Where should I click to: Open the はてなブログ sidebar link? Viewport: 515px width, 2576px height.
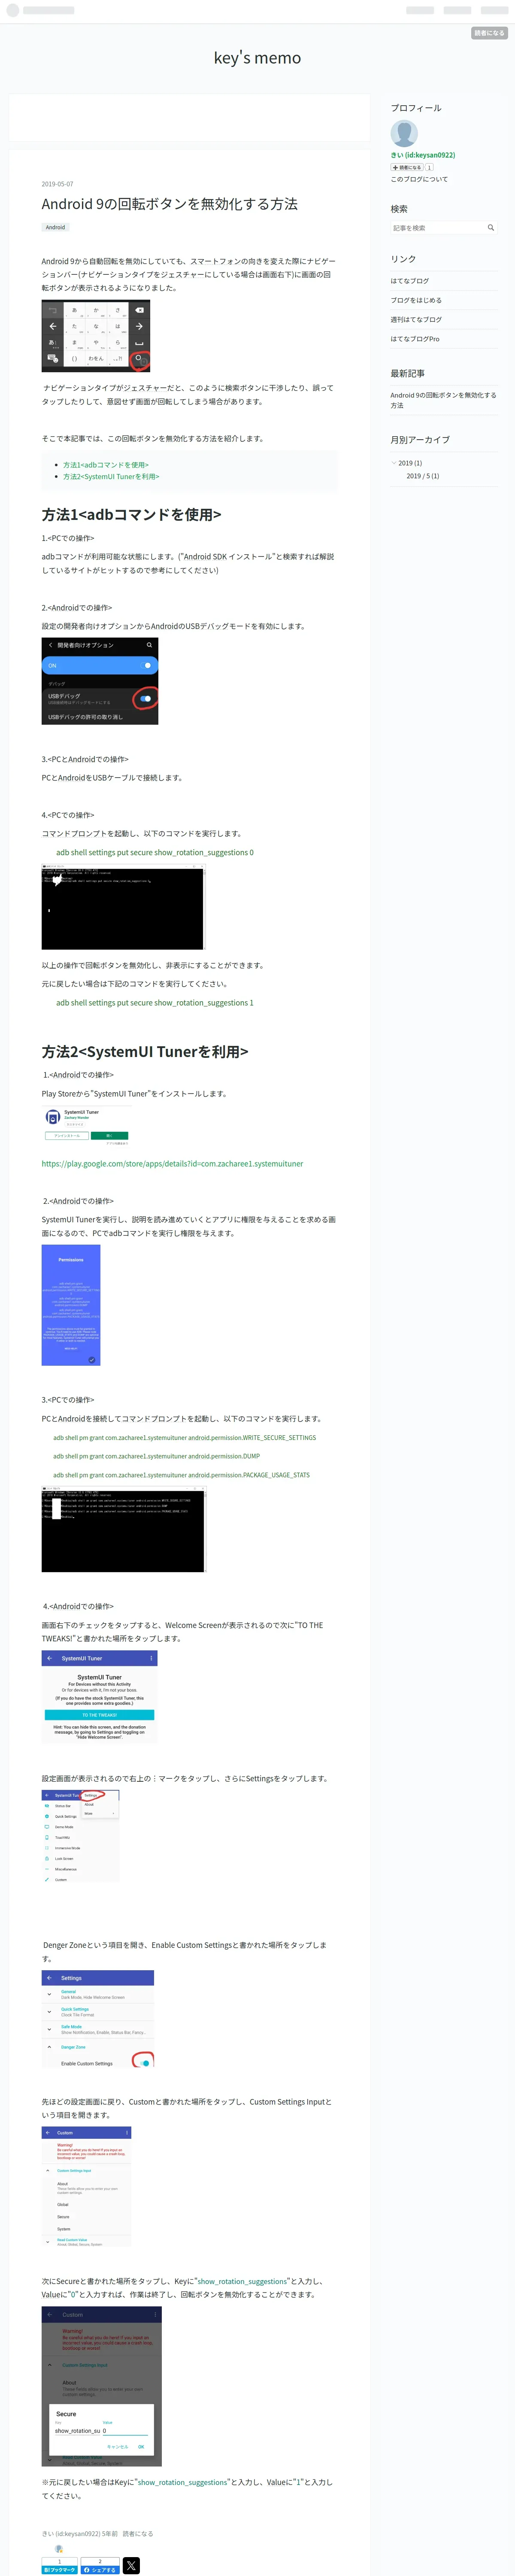click(x=409, y=281)
